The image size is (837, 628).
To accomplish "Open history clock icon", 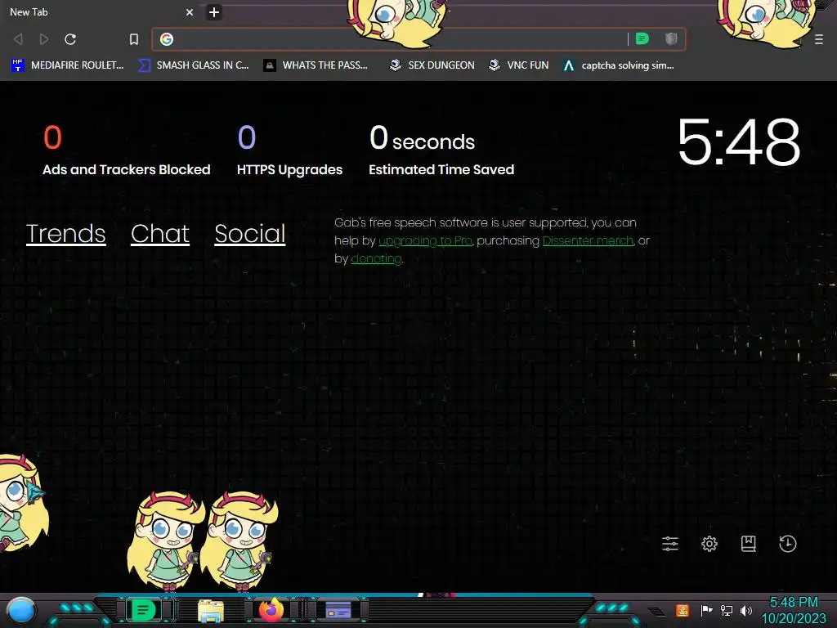I will point(787,544).
